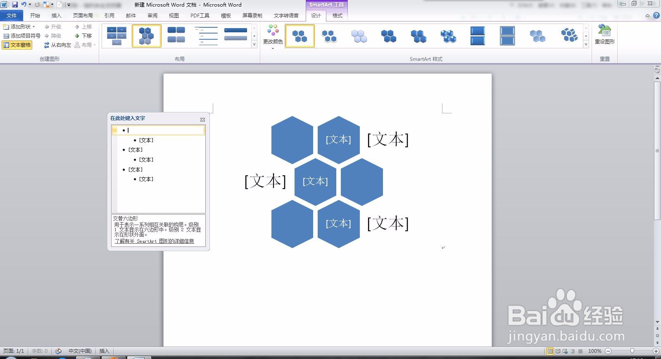Select the top-left empty hexagon shape
Viewport: 661px width, 359px height.
point(292,140)
